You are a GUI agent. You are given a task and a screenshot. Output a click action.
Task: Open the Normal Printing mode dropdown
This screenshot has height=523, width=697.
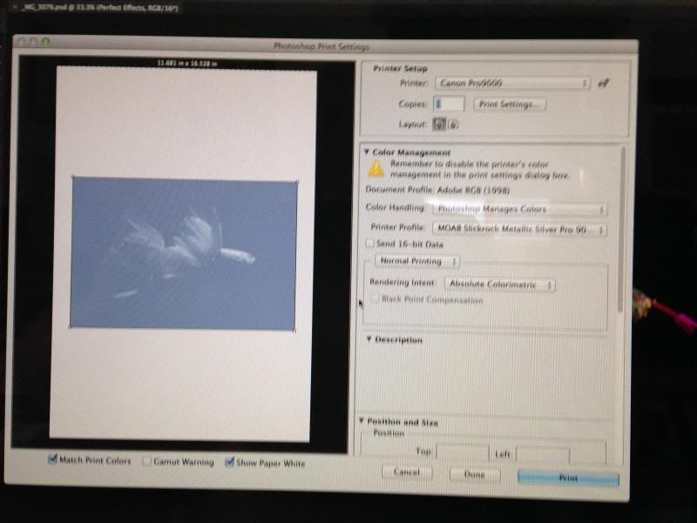pos(418,261)
